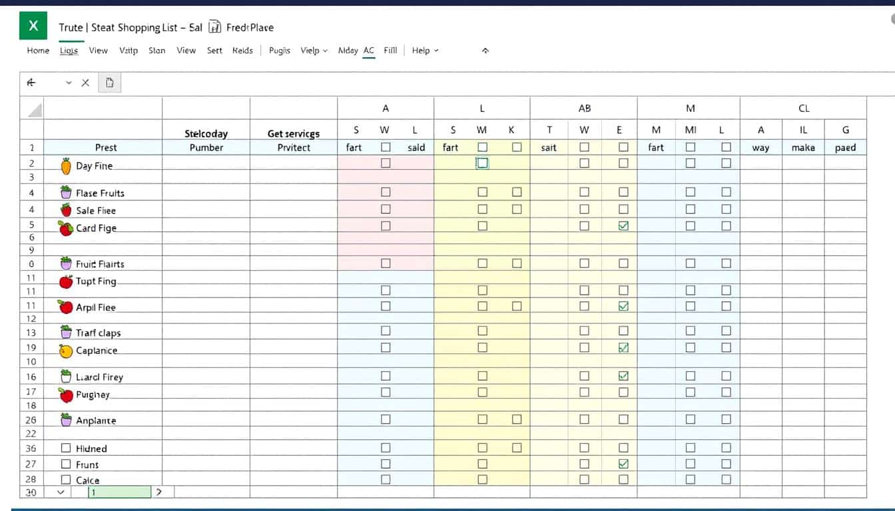Click the page icon in formula bar
Image resolution: width=895 pixels, height=511 pixels.
pos(110,83)
